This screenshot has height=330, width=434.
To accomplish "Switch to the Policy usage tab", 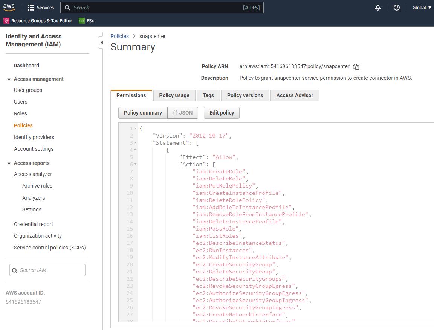I will 174,95.
